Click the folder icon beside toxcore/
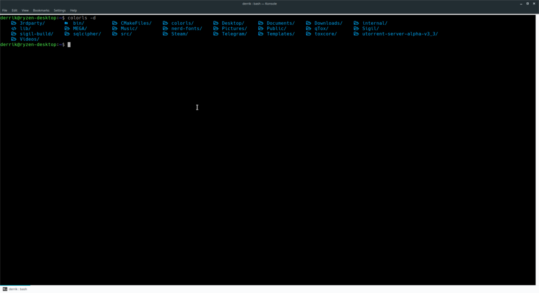Screen dimensions: 539x293 point(309,34)
